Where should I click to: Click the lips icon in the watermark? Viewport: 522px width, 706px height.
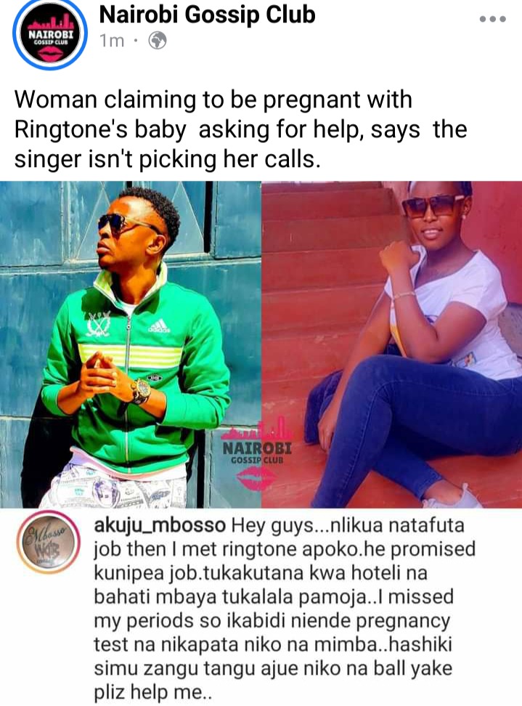coord(256,478)
